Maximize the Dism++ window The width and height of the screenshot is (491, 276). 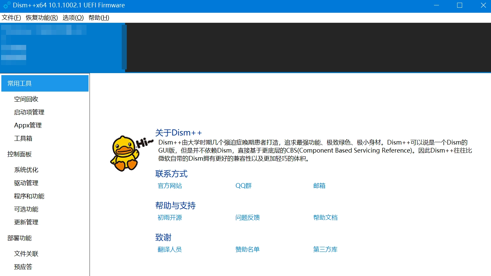pos(459,5)
